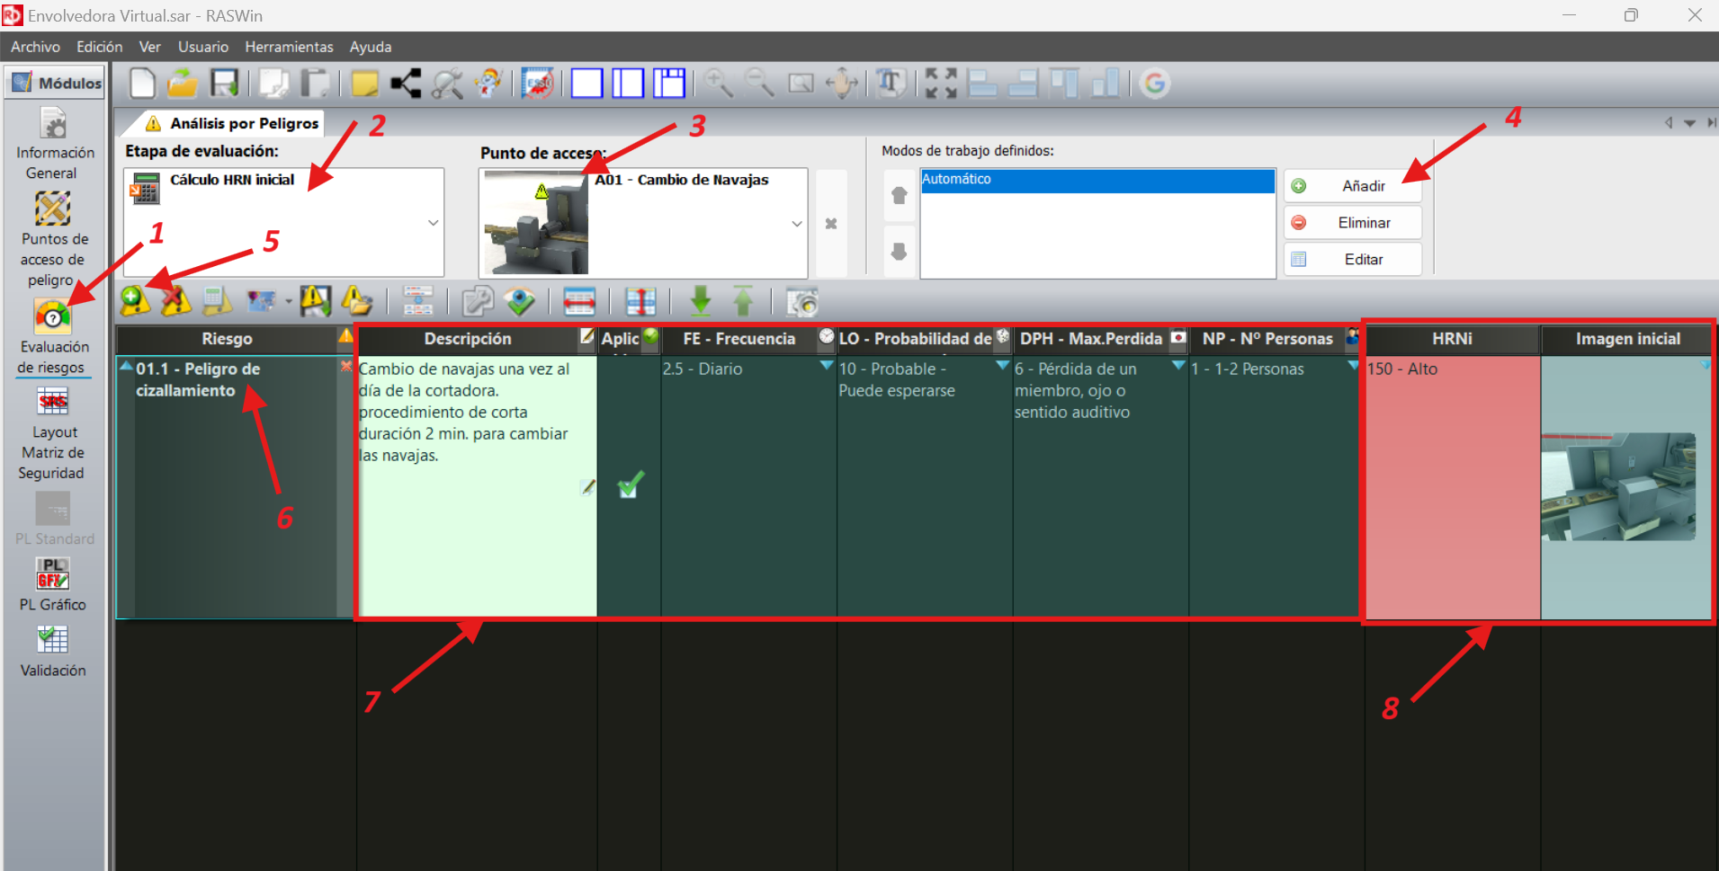
Task: Click the Editar button
Action: 1353,260
